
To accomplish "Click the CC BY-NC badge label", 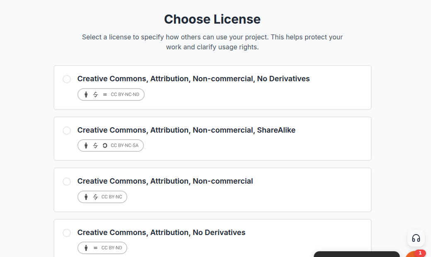I will click(111, 197).
